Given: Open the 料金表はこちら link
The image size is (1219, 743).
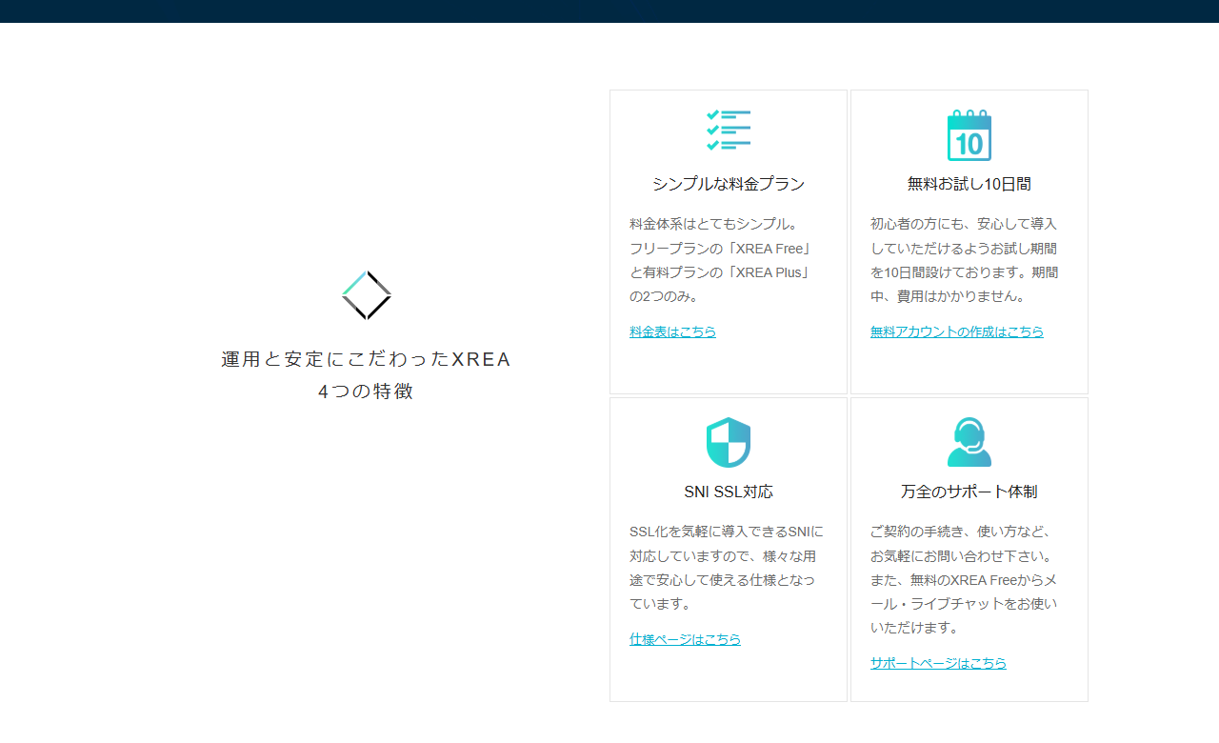Looking at the screenshot, I should click(x=673, y=331).
